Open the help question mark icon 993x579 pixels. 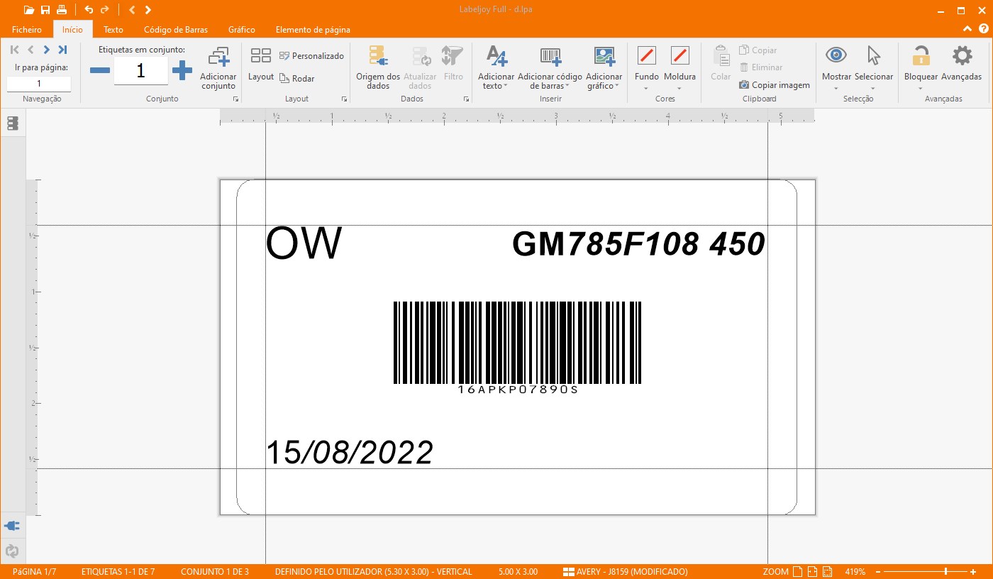click(x=983, y=29)
